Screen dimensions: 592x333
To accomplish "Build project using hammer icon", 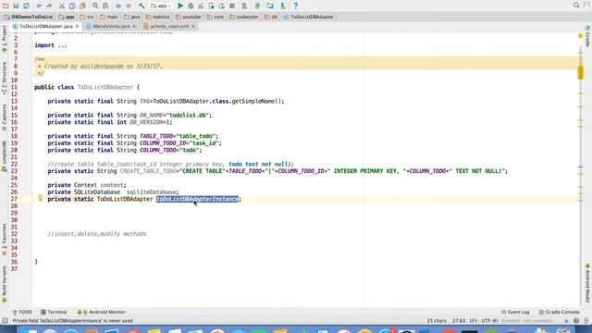I will 142,6.
